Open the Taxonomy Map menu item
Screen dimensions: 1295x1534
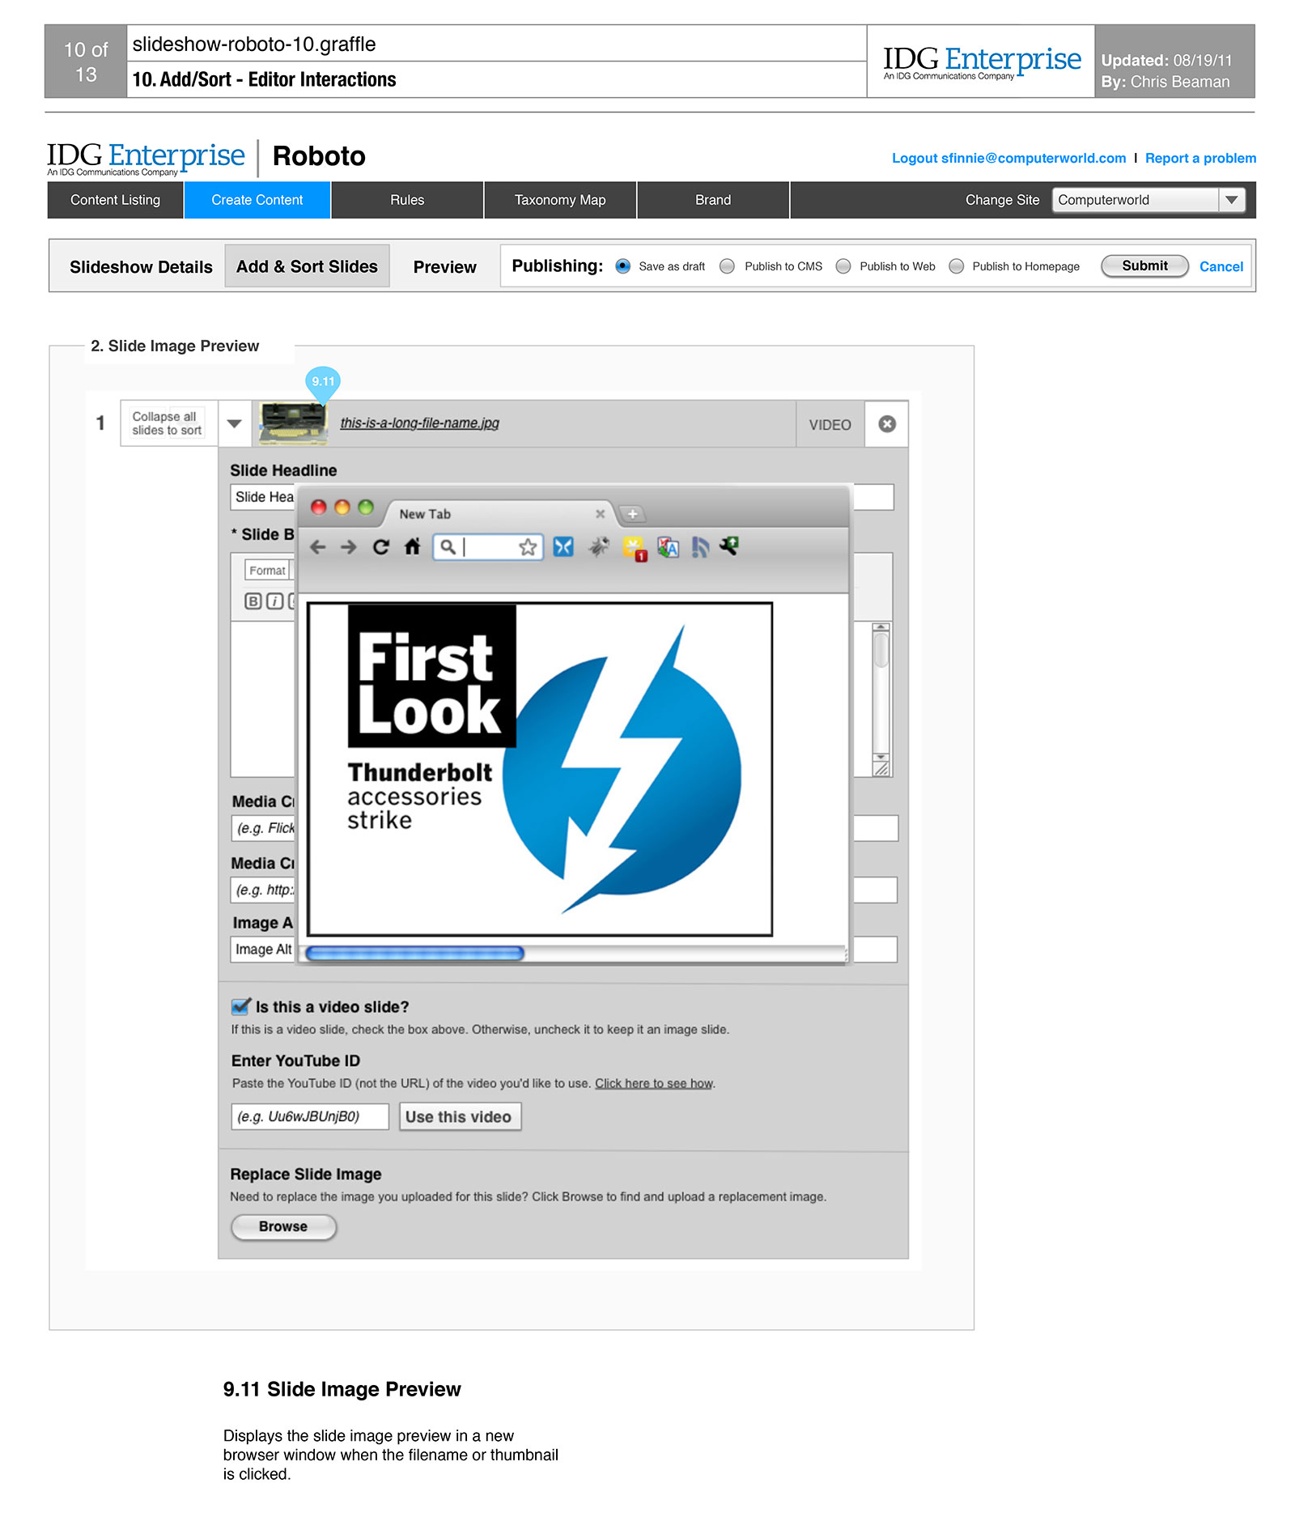tap(559, 200)
